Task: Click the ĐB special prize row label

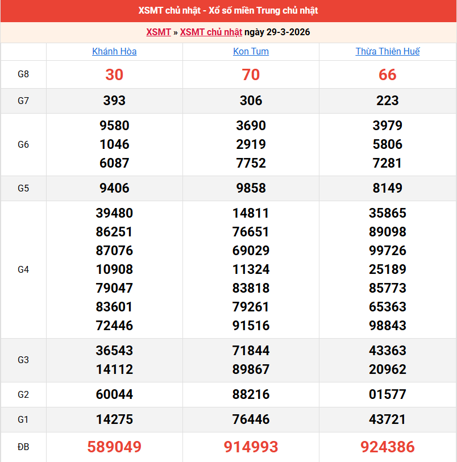Action: point(23,447)
